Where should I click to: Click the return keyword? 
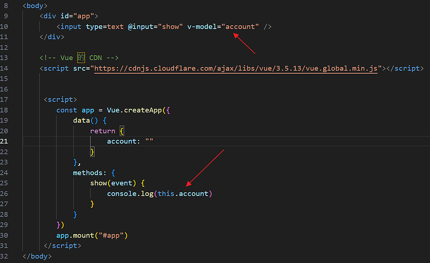point(103,131)
